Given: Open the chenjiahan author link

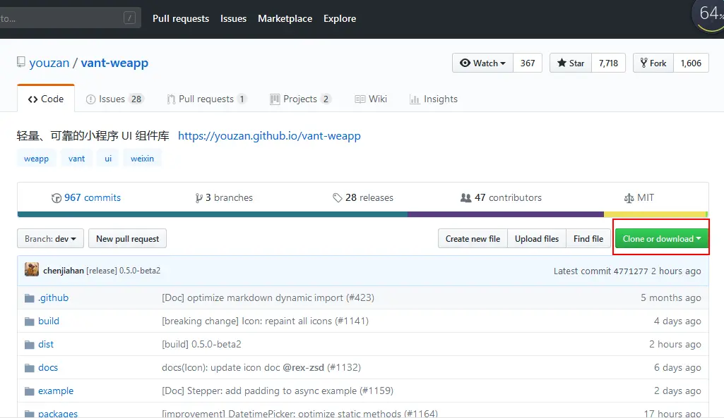Looking at the screenshot, I should [64, 271].
